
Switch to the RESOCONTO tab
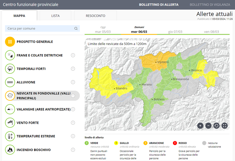click(x=95, y=16)
